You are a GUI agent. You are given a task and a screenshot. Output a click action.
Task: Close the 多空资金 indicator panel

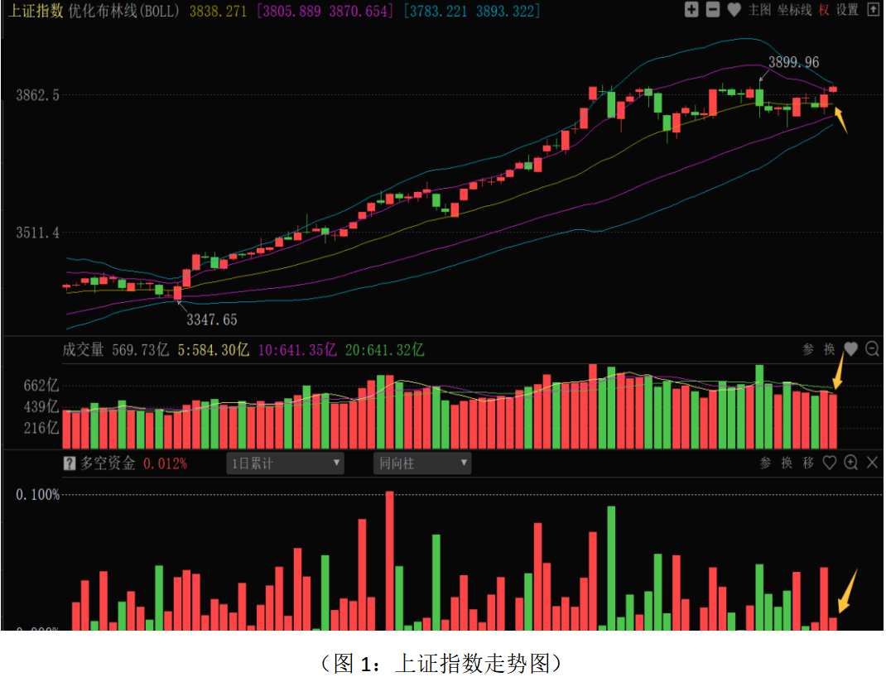tap(872, 463)
